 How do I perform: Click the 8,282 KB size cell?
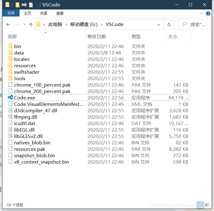click(179, 149)
